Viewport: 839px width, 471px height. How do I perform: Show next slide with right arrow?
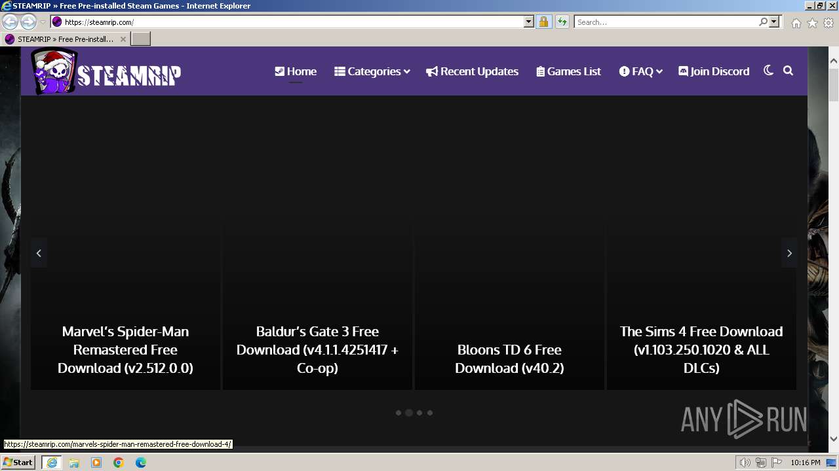tap(789, 253)
